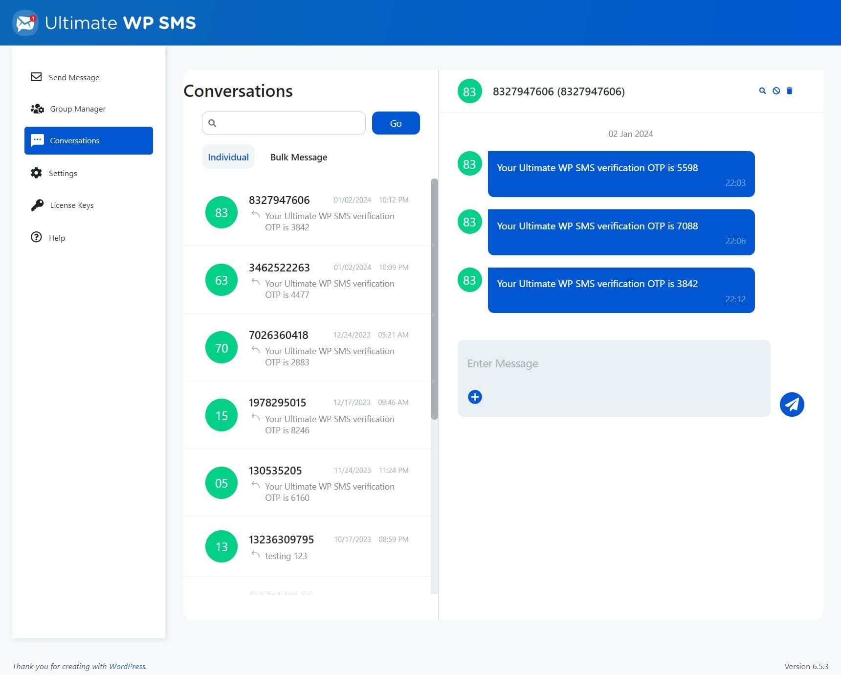Switch to the Individual tab
841x675 pixels.
click(228, 157)
